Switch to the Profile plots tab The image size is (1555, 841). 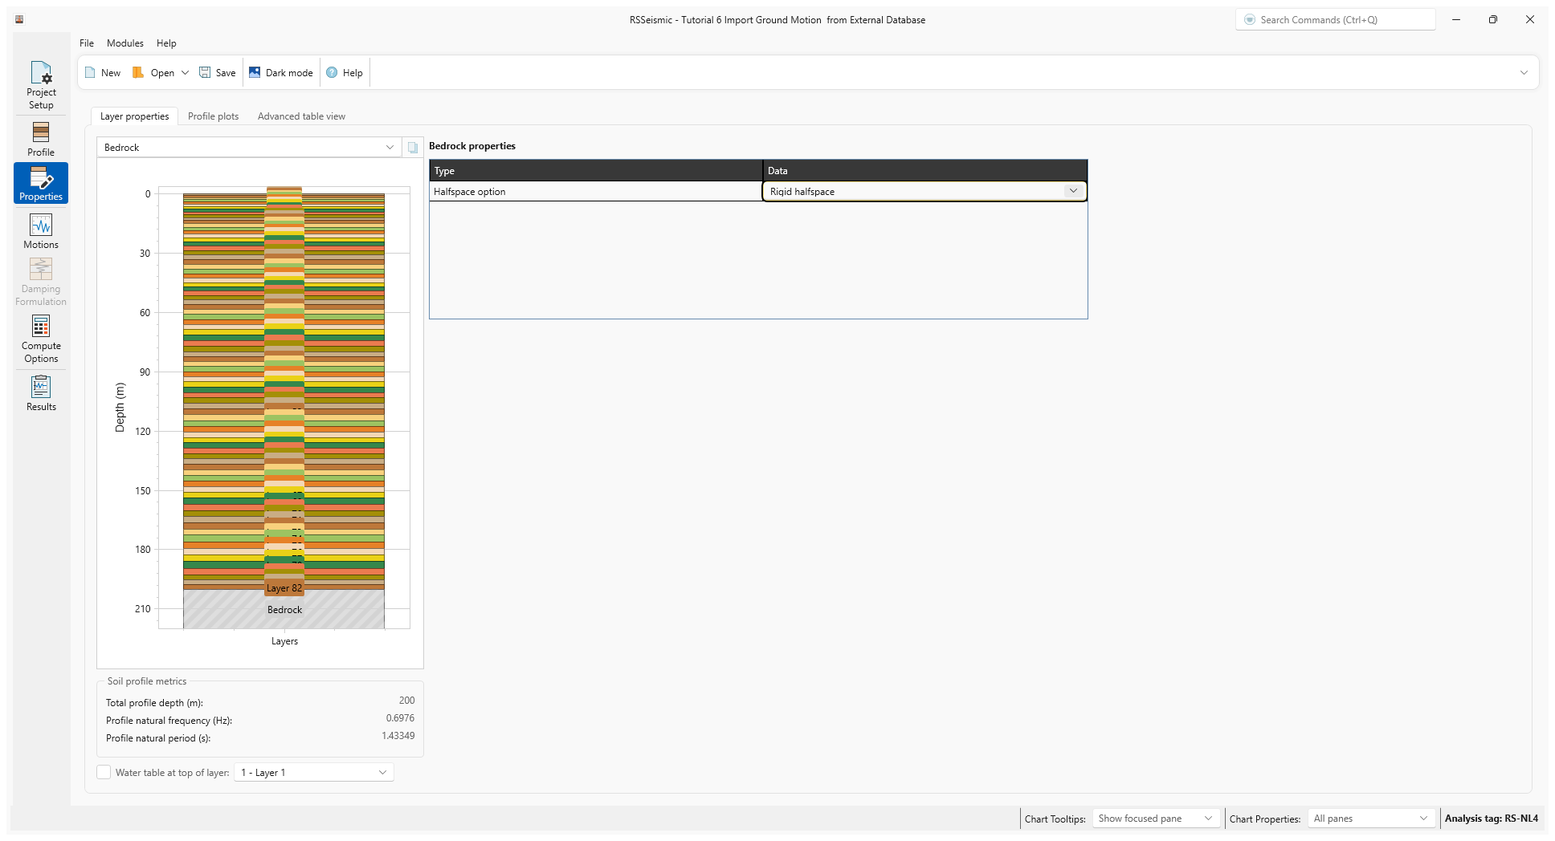(x=213, y=116)
